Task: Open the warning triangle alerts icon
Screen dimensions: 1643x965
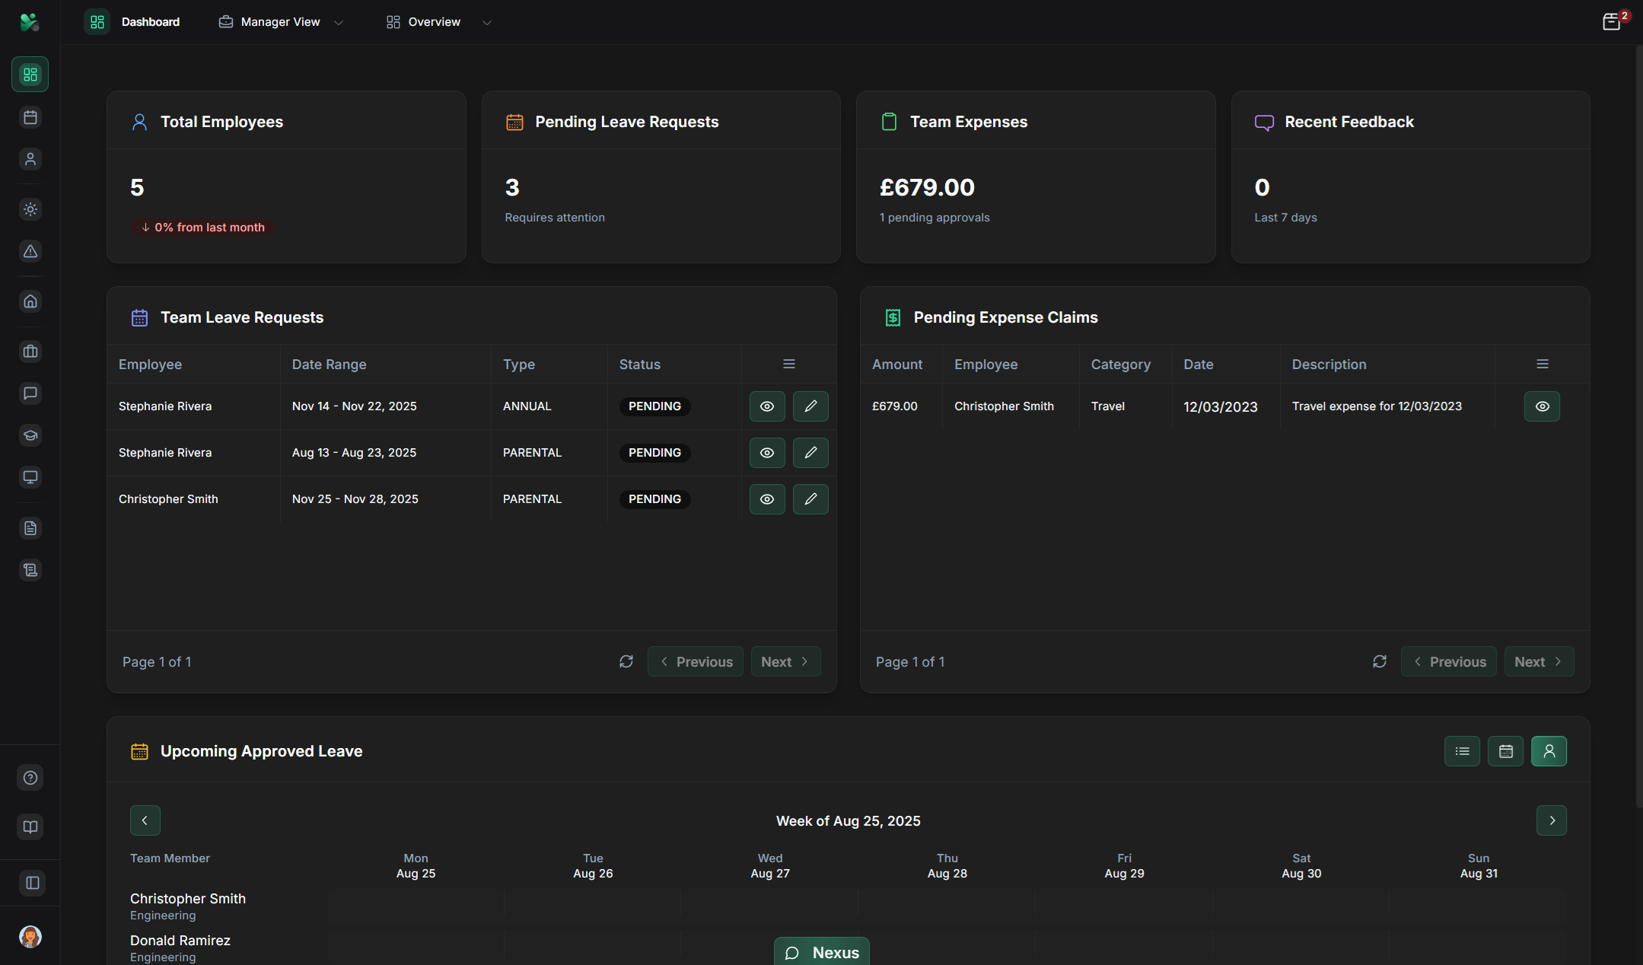Action: click(x=30, y=252)
